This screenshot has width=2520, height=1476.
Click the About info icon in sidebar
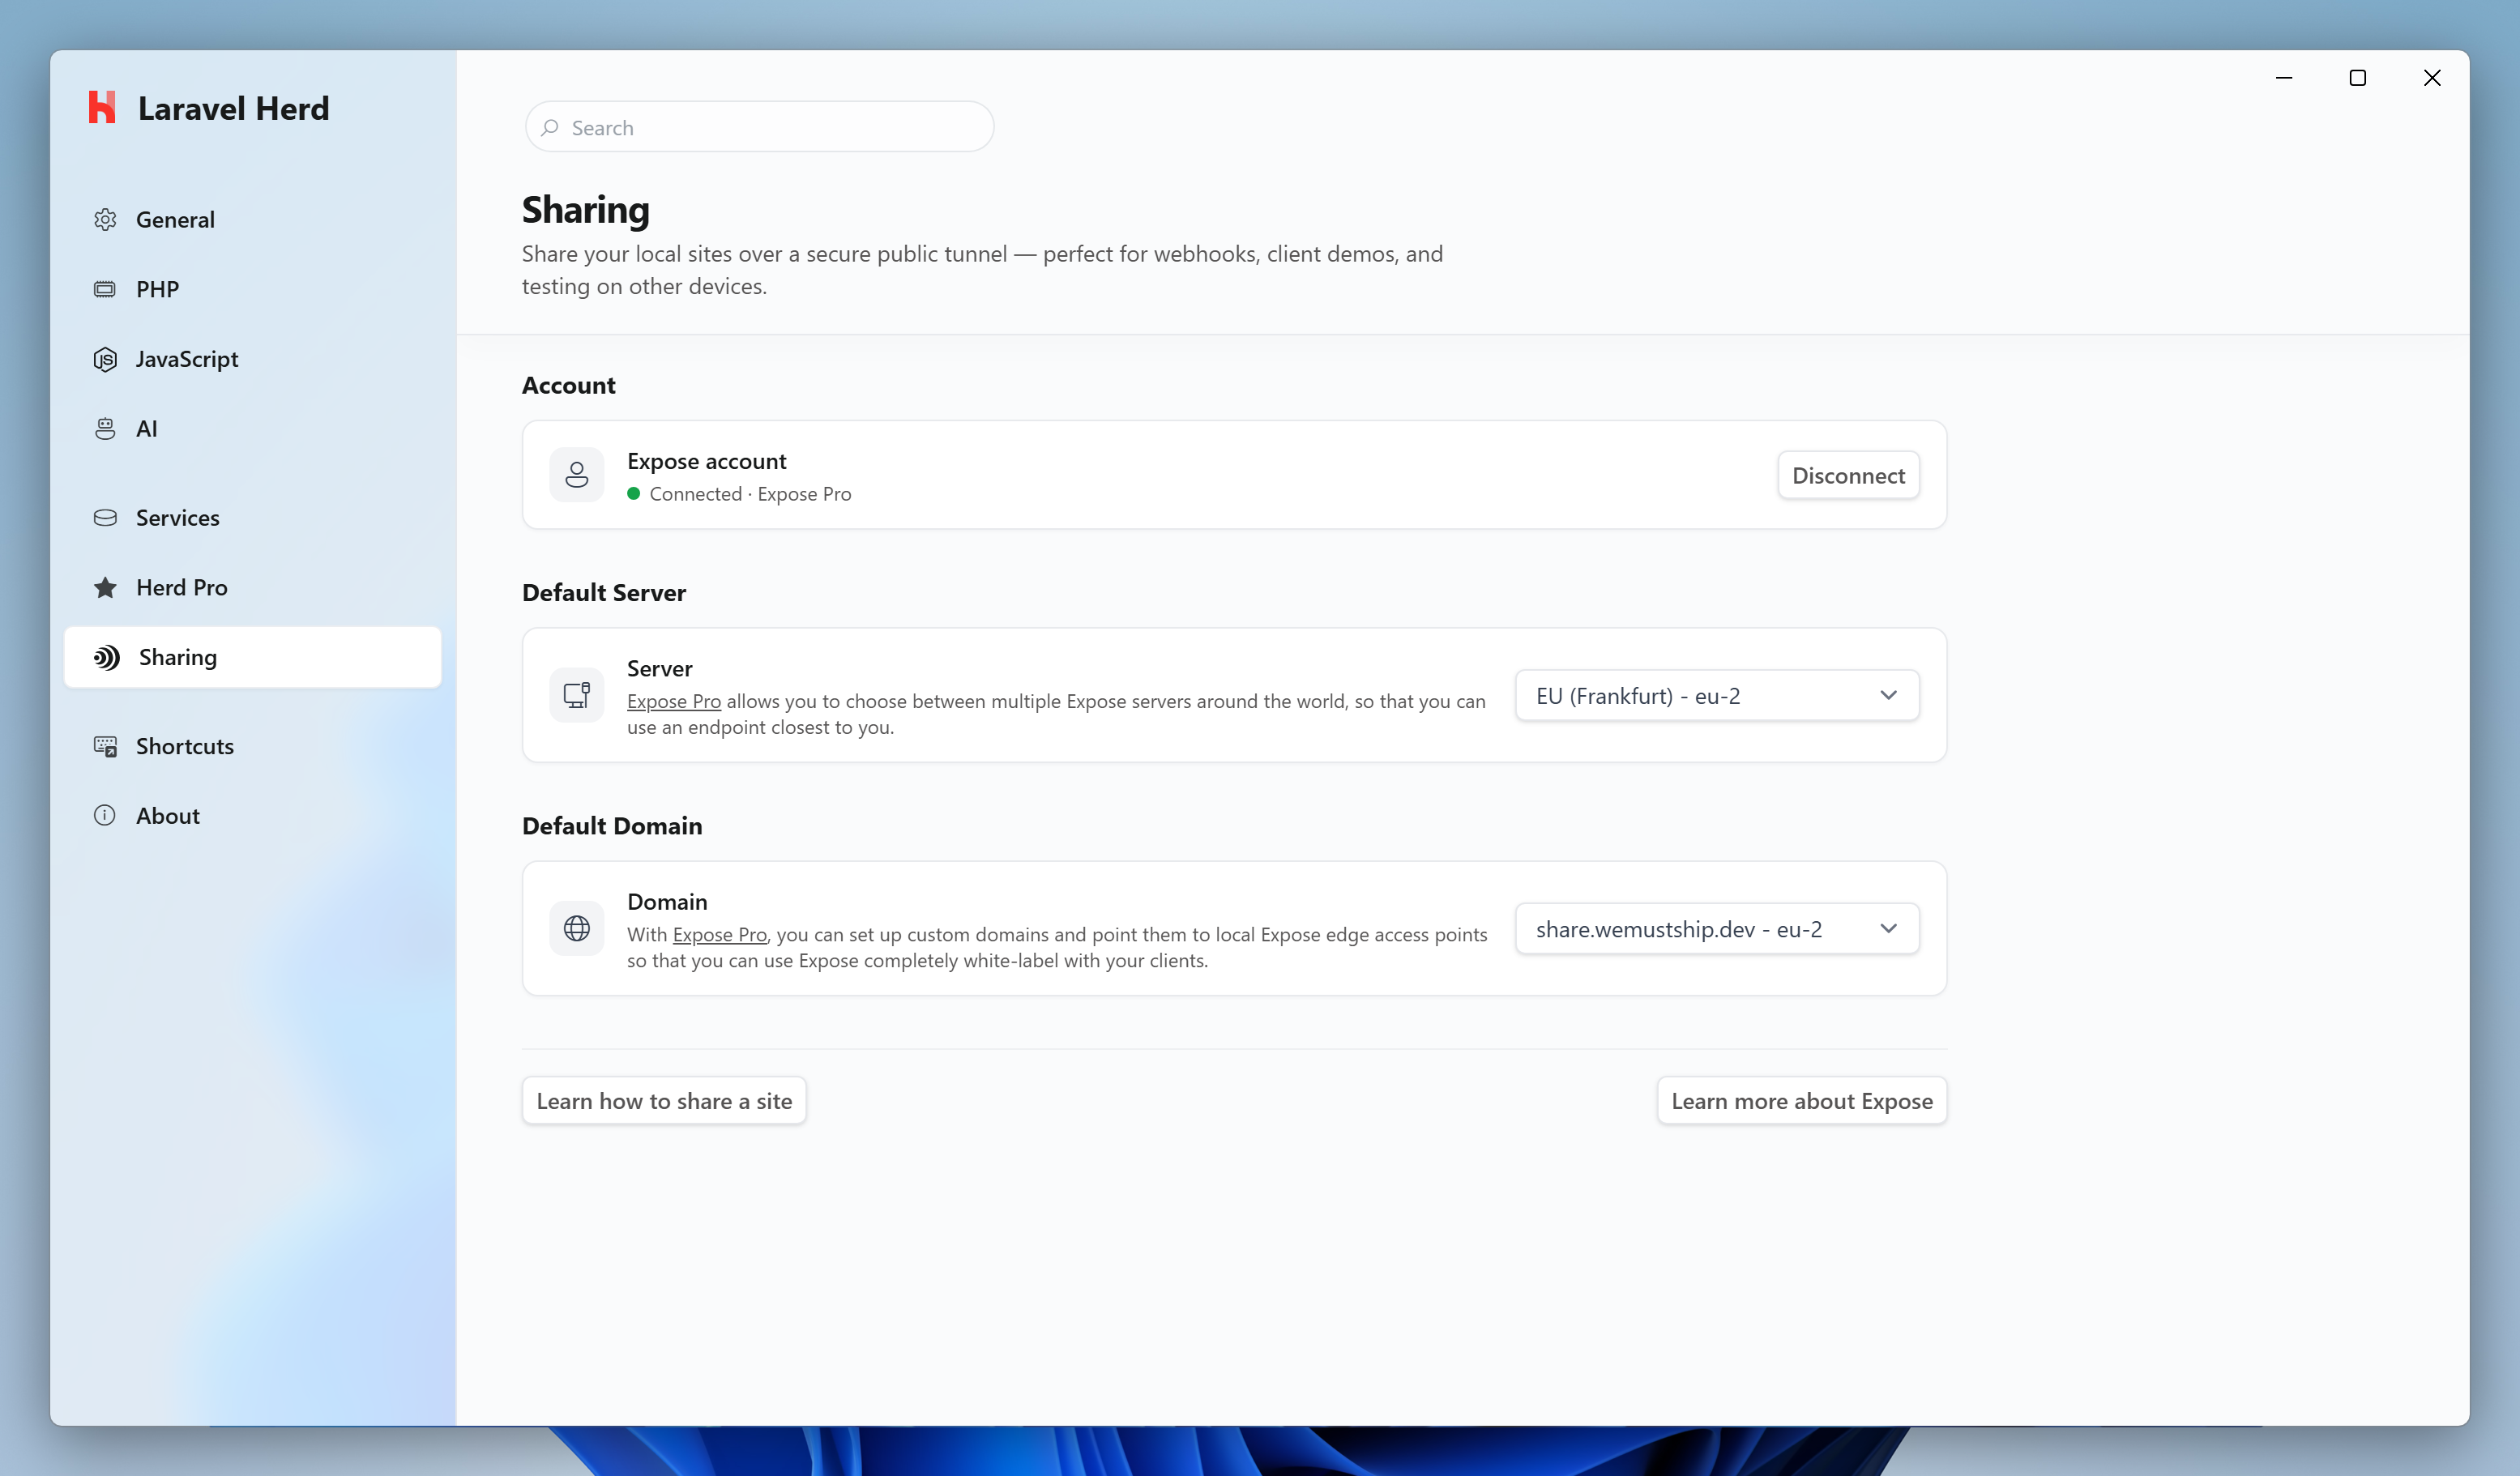[x=105, y=815]
